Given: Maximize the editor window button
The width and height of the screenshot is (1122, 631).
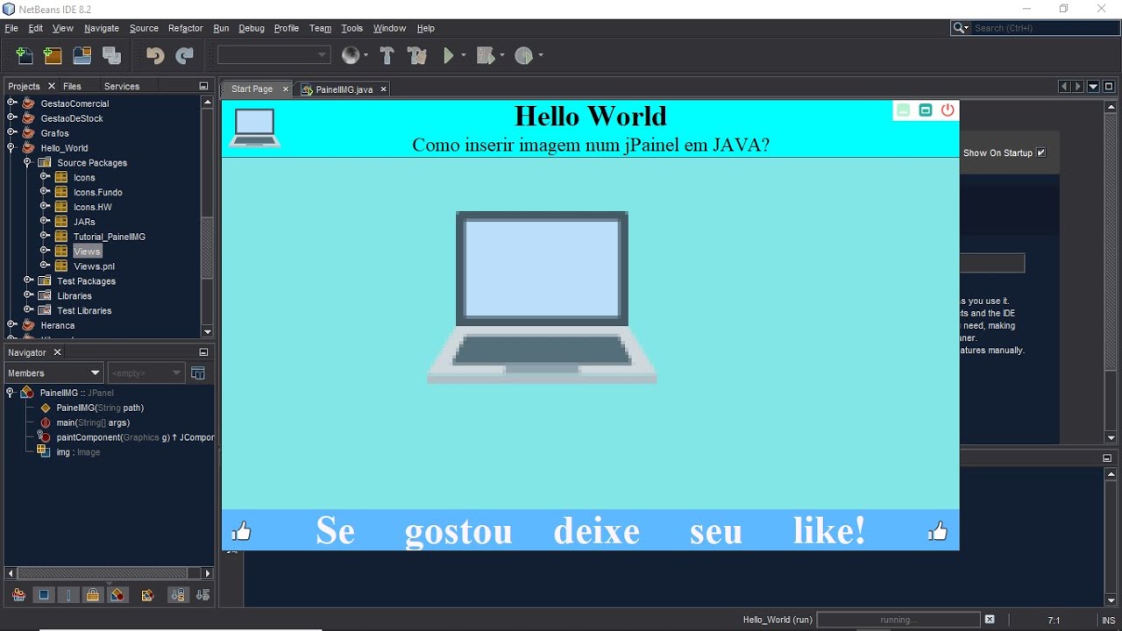Looking at the screenshot, I should click(1109, 87).
